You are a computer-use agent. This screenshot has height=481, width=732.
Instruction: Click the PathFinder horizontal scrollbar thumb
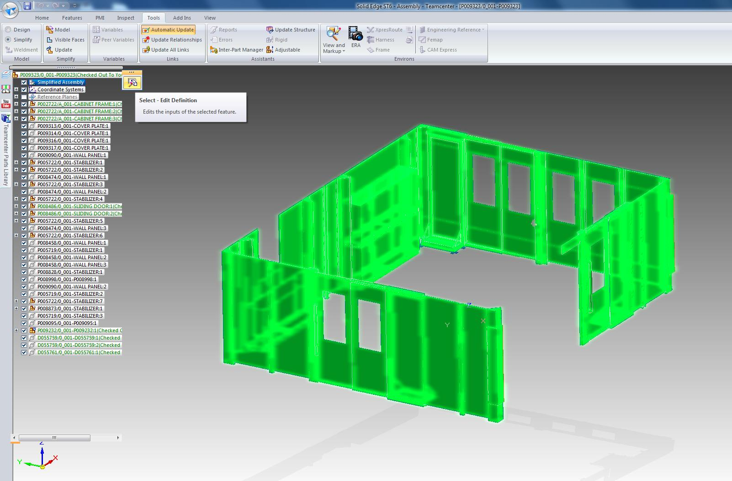point(54,438)
